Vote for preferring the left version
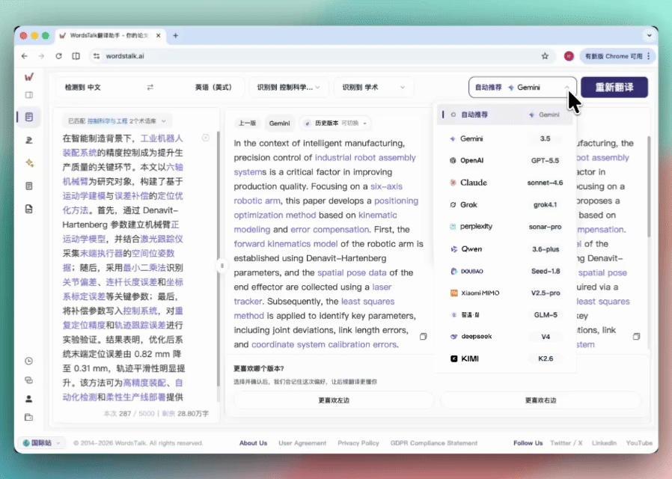This screenshot has width=672, height=479. (334, 400)
